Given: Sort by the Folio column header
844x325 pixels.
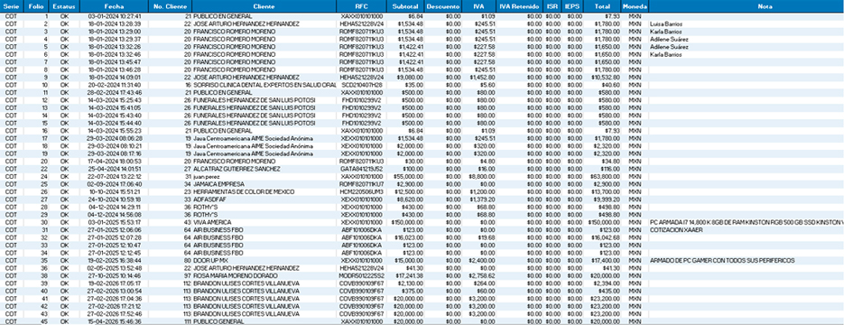Looking at the screenshot, I should pos(35,7).
